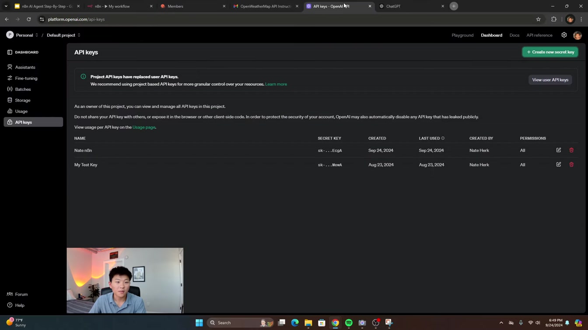Screen dimensions: 588x330
Task: Open Docs in top nav
Action: [514, 35]
